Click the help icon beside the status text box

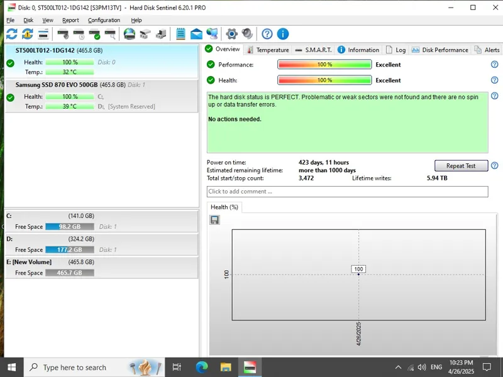pos(495,96)
